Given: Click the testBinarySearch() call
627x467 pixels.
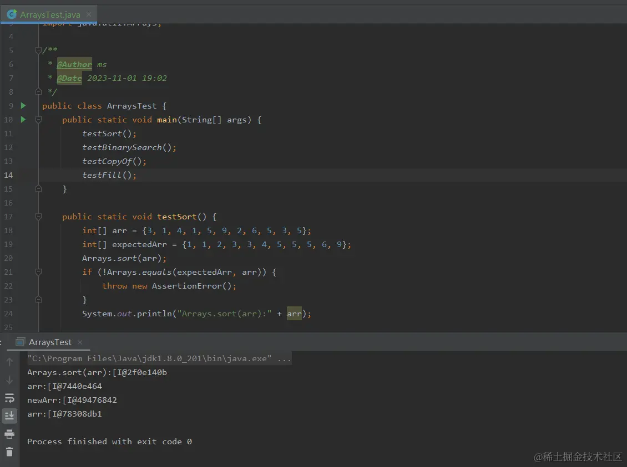Looking at the screenshot, I should 129,147.
